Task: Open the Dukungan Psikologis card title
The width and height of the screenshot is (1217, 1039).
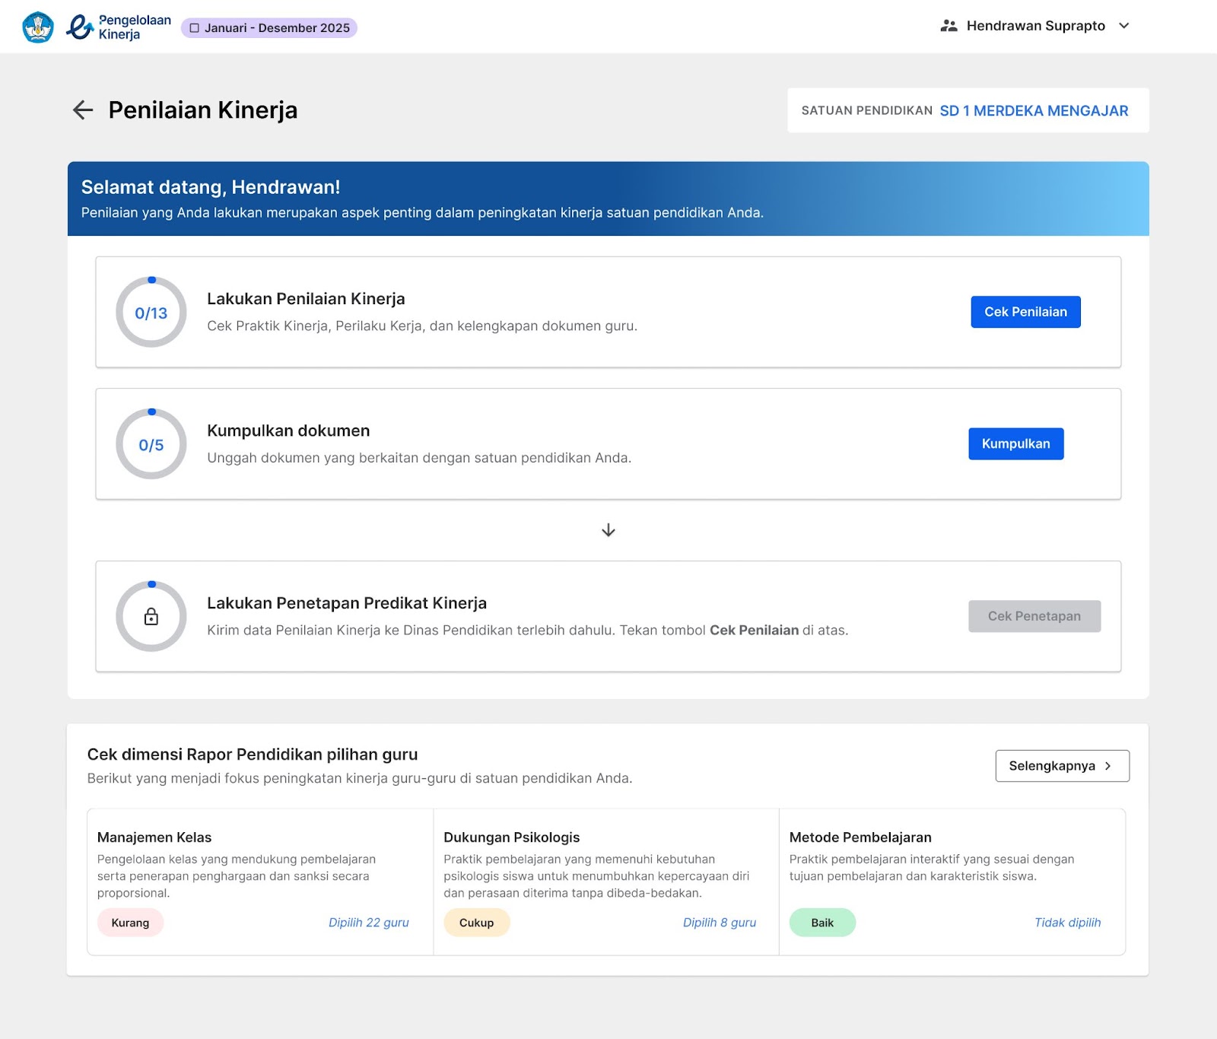Action: click(x=512, y=837)
